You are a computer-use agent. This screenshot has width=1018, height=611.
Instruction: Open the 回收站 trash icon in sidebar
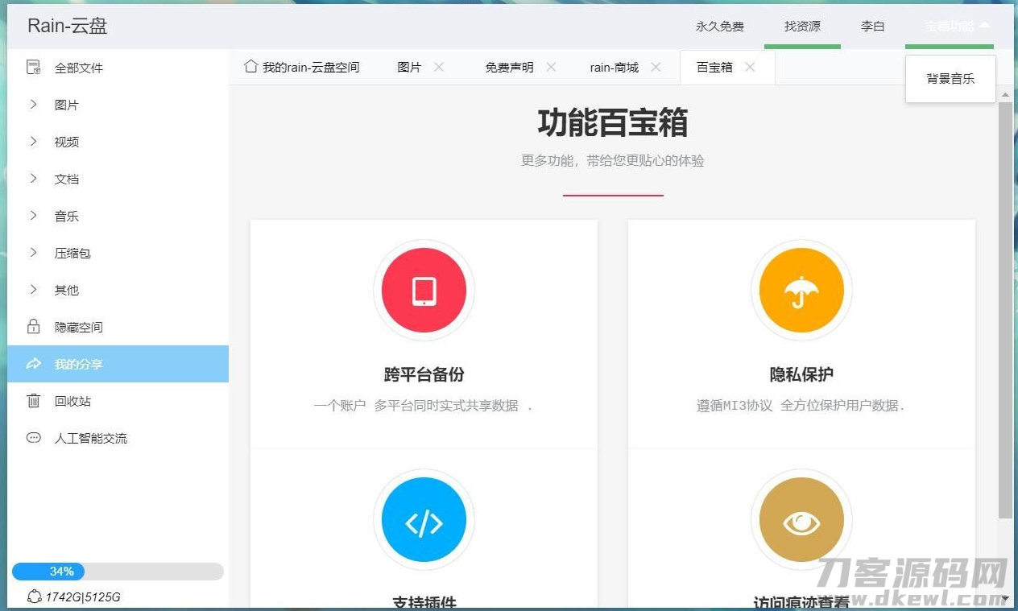[33, 401]
